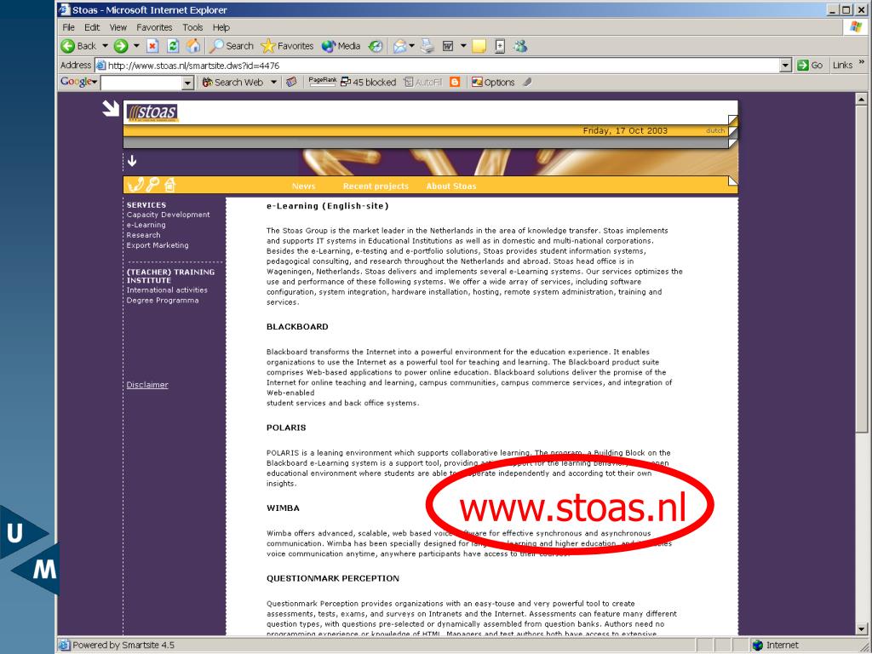Open the Disclaimer link
Viewport: 872px width, 654px height.
point(146,385)
